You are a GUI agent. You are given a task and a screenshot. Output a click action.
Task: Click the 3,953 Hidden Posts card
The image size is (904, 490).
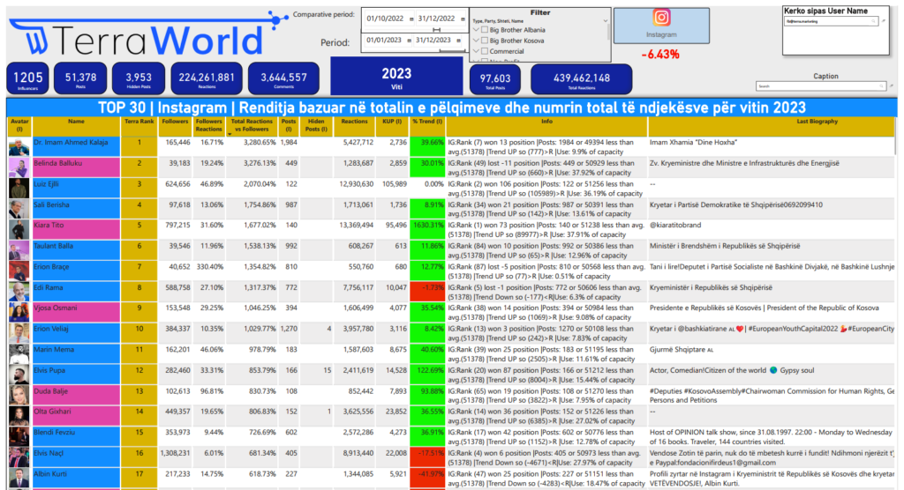tap(139, 78)
